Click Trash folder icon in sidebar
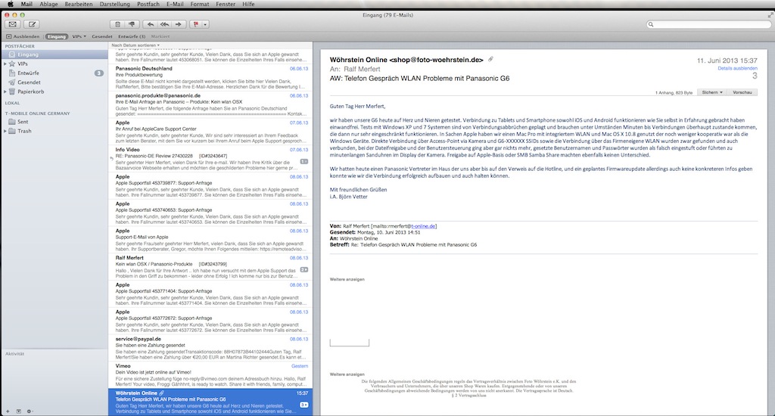 point(12,131)
